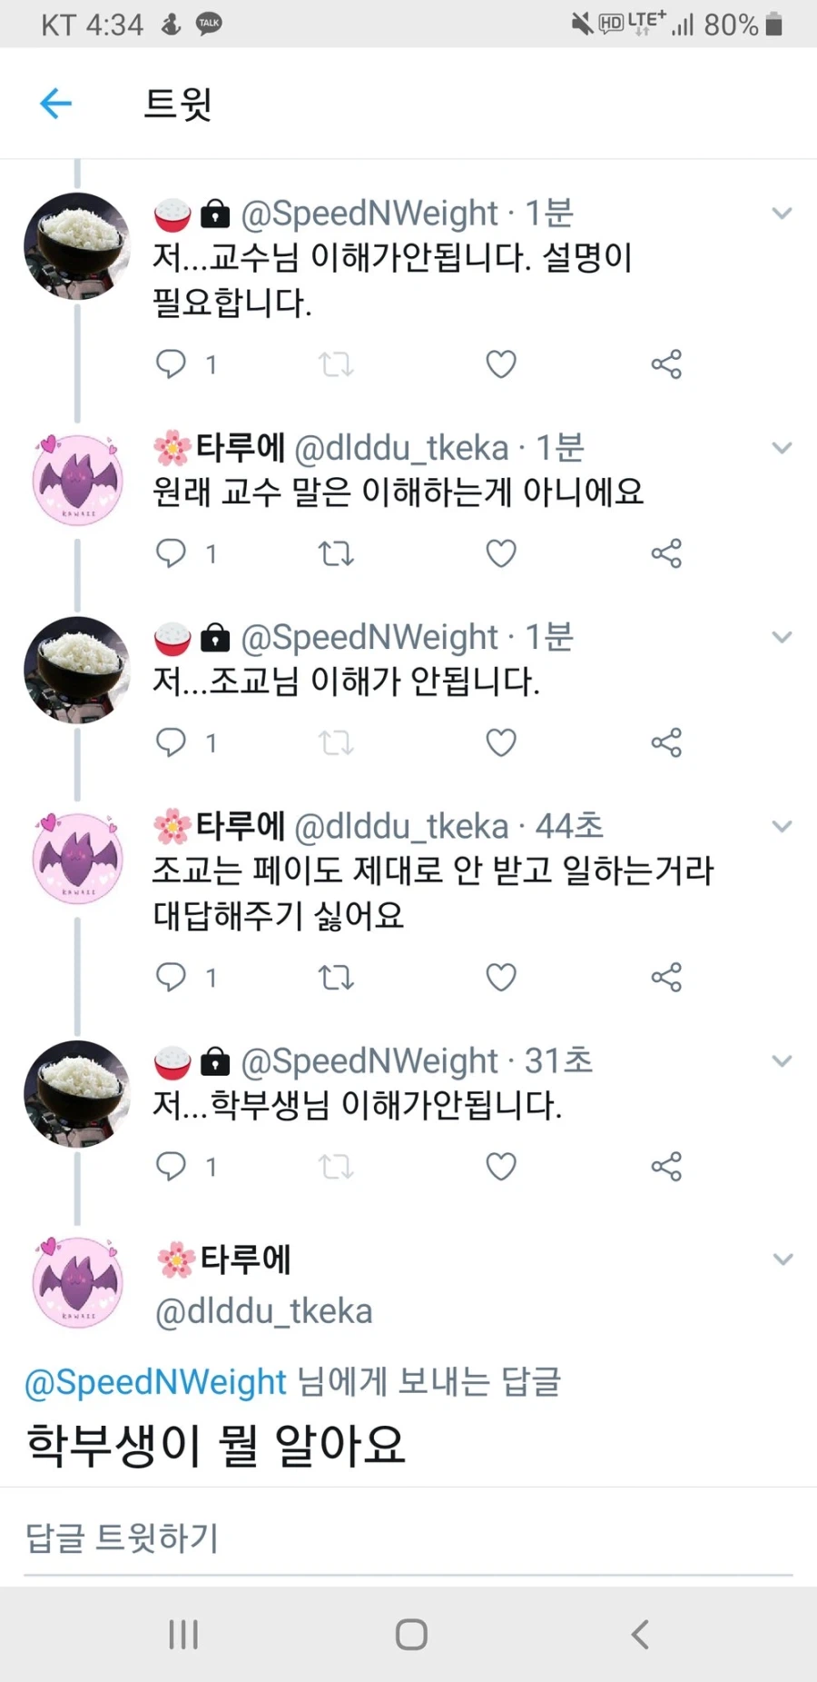Tap the Android recent apps button
The height and width of the screenshot is (1682, 817).
pos(182,1633)
